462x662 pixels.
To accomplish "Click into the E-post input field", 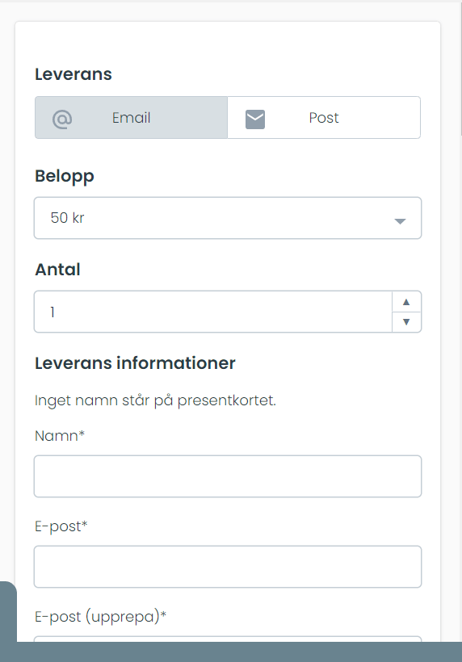I will 228,567.
